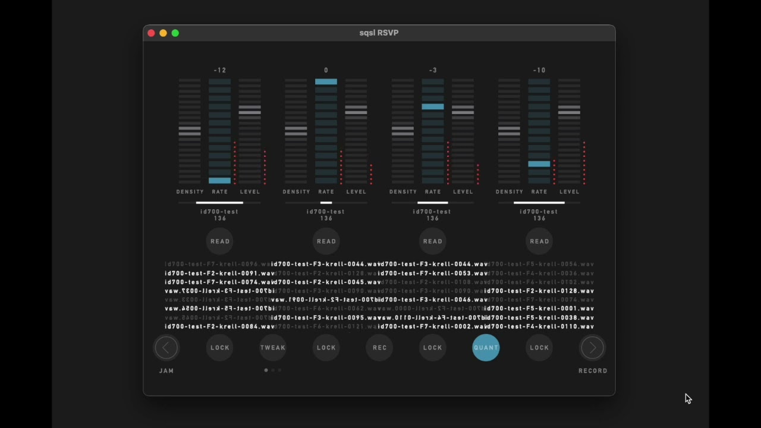Enable the TWEAK button
761x428 pixels.
coord(273,348)
